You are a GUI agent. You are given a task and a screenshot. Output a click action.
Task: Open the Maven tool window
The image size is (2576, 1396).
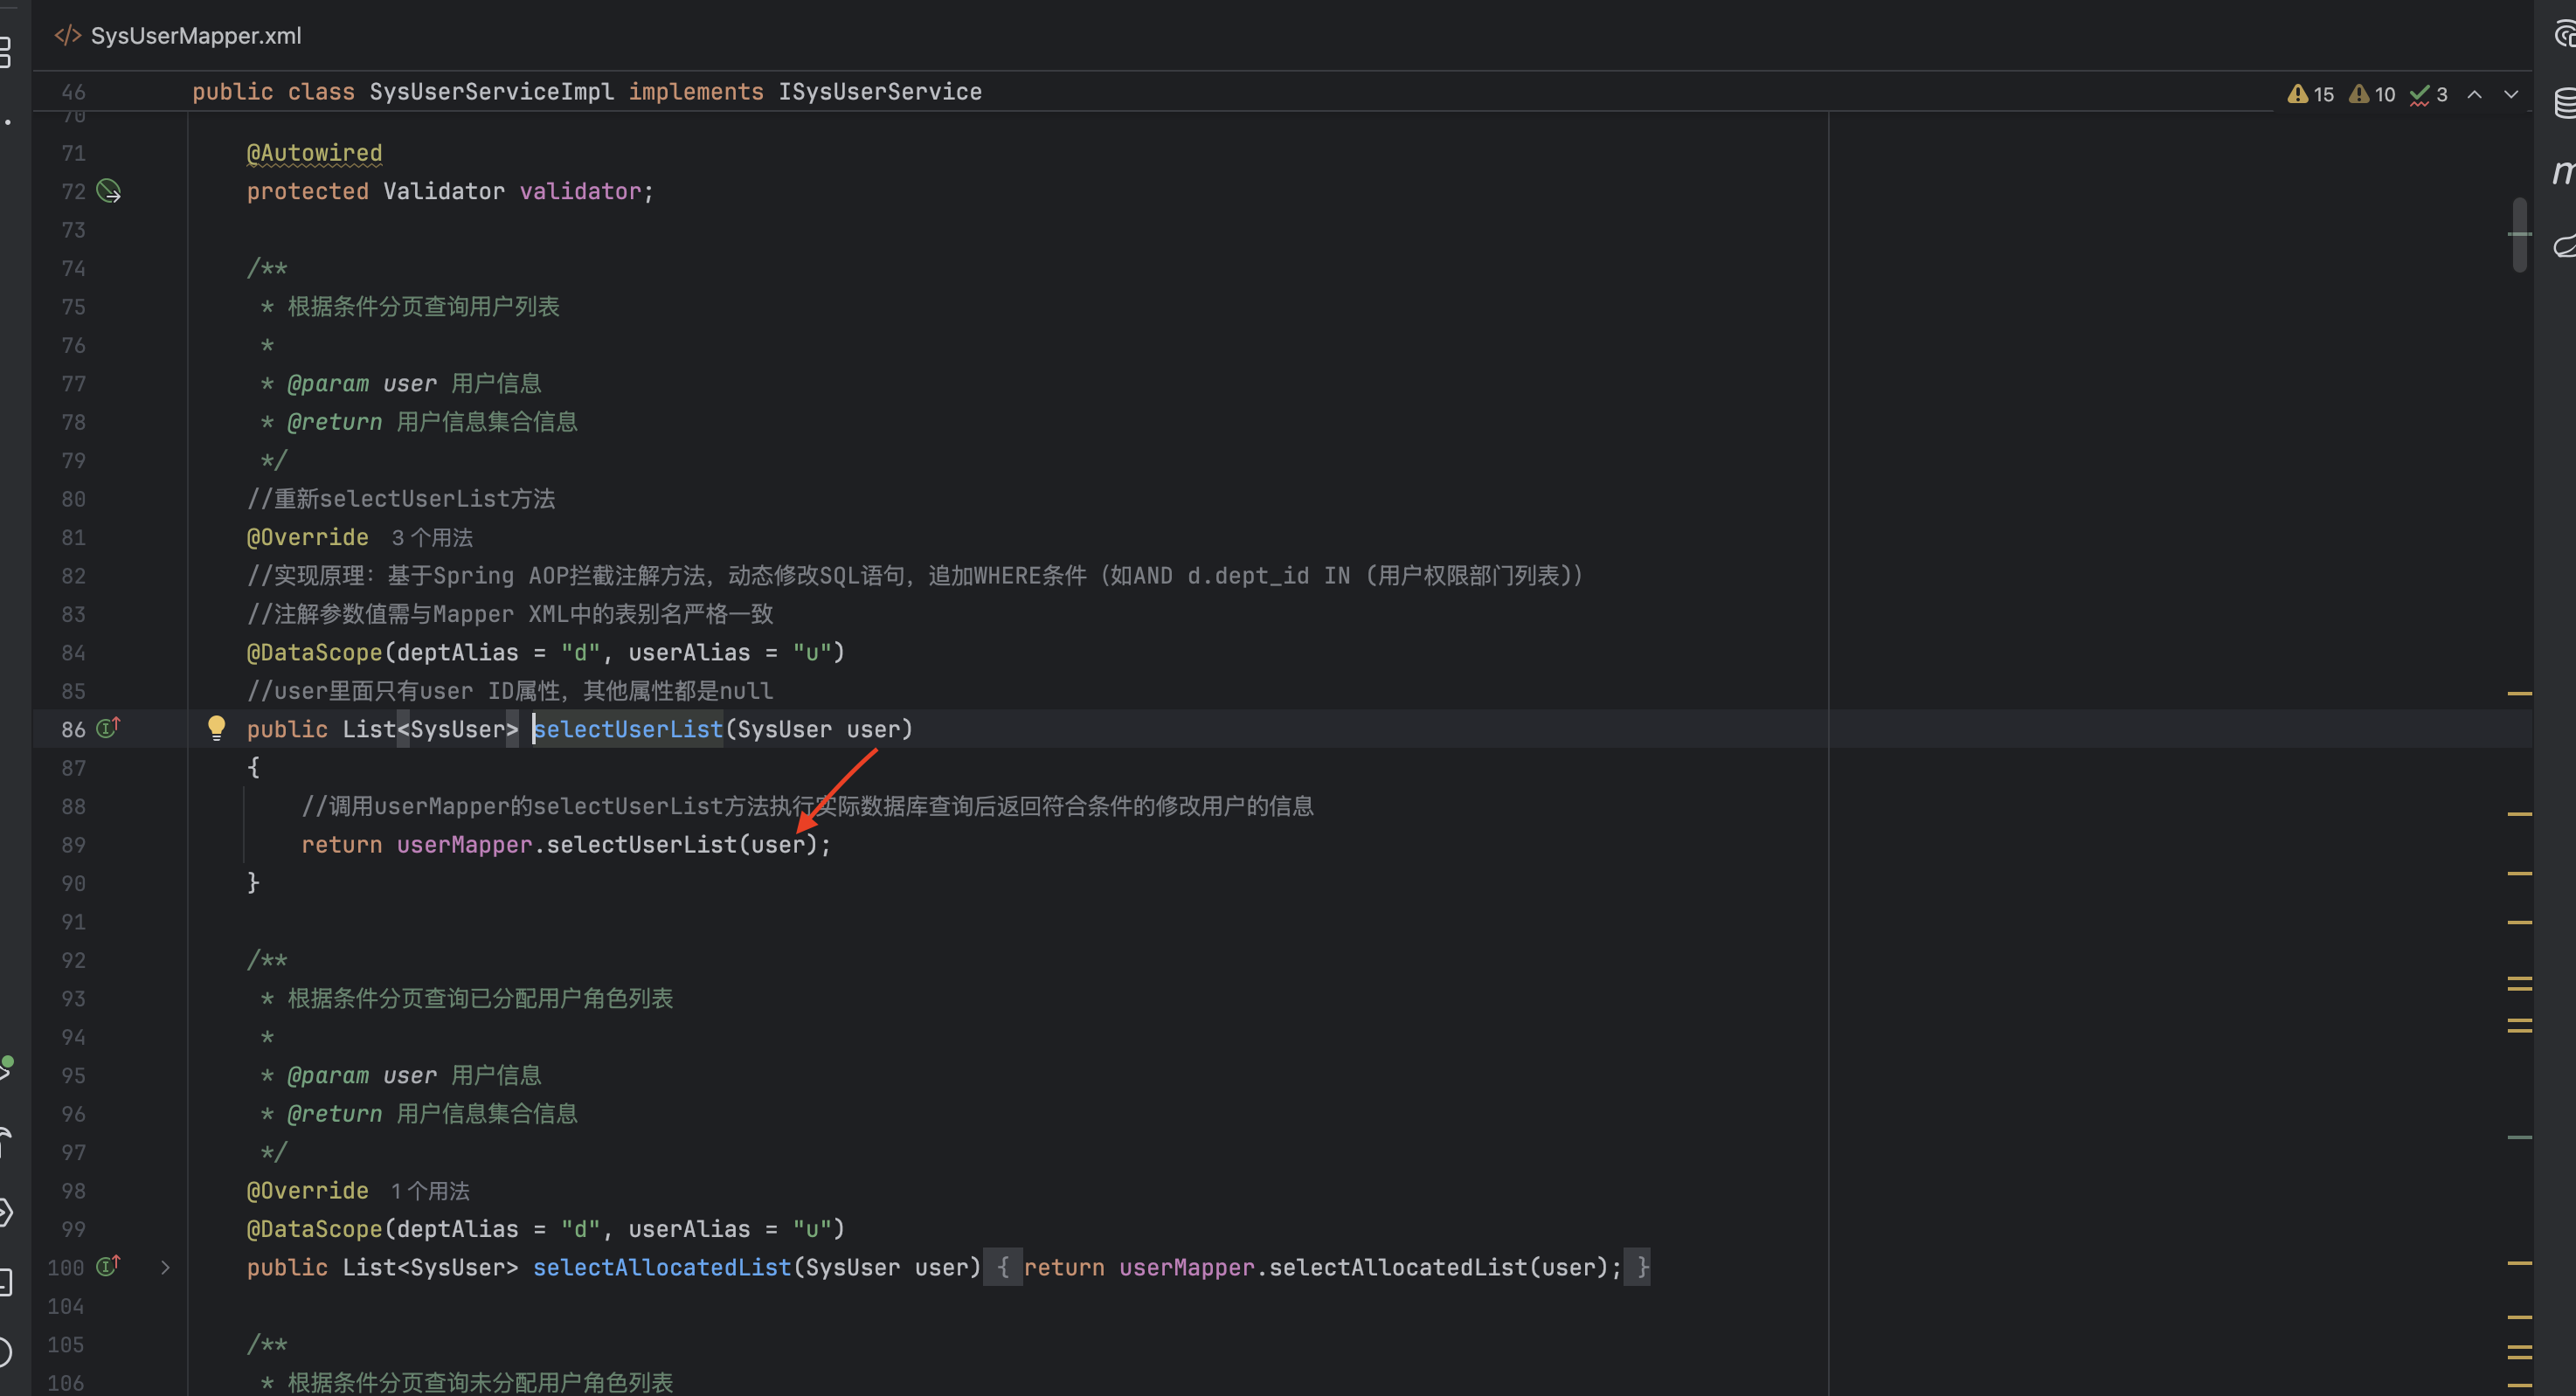point(2563,173)
